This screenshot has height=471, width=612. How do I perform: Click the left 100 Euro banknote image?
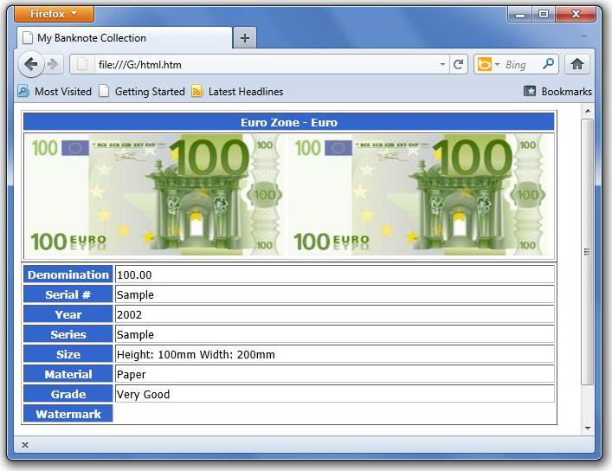[x=156, y=195]
